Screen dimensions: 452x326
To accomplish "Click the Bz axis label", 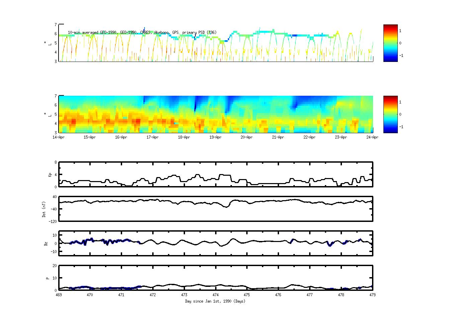I will tap(46, 244).
